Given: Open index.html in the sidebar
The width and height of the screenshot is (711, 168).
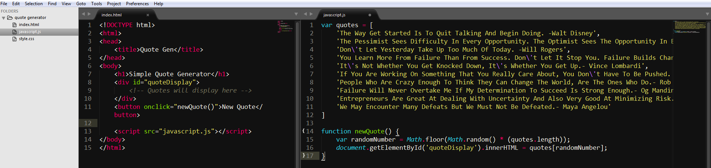Looking at the screenshot, I should coord(29,25).
